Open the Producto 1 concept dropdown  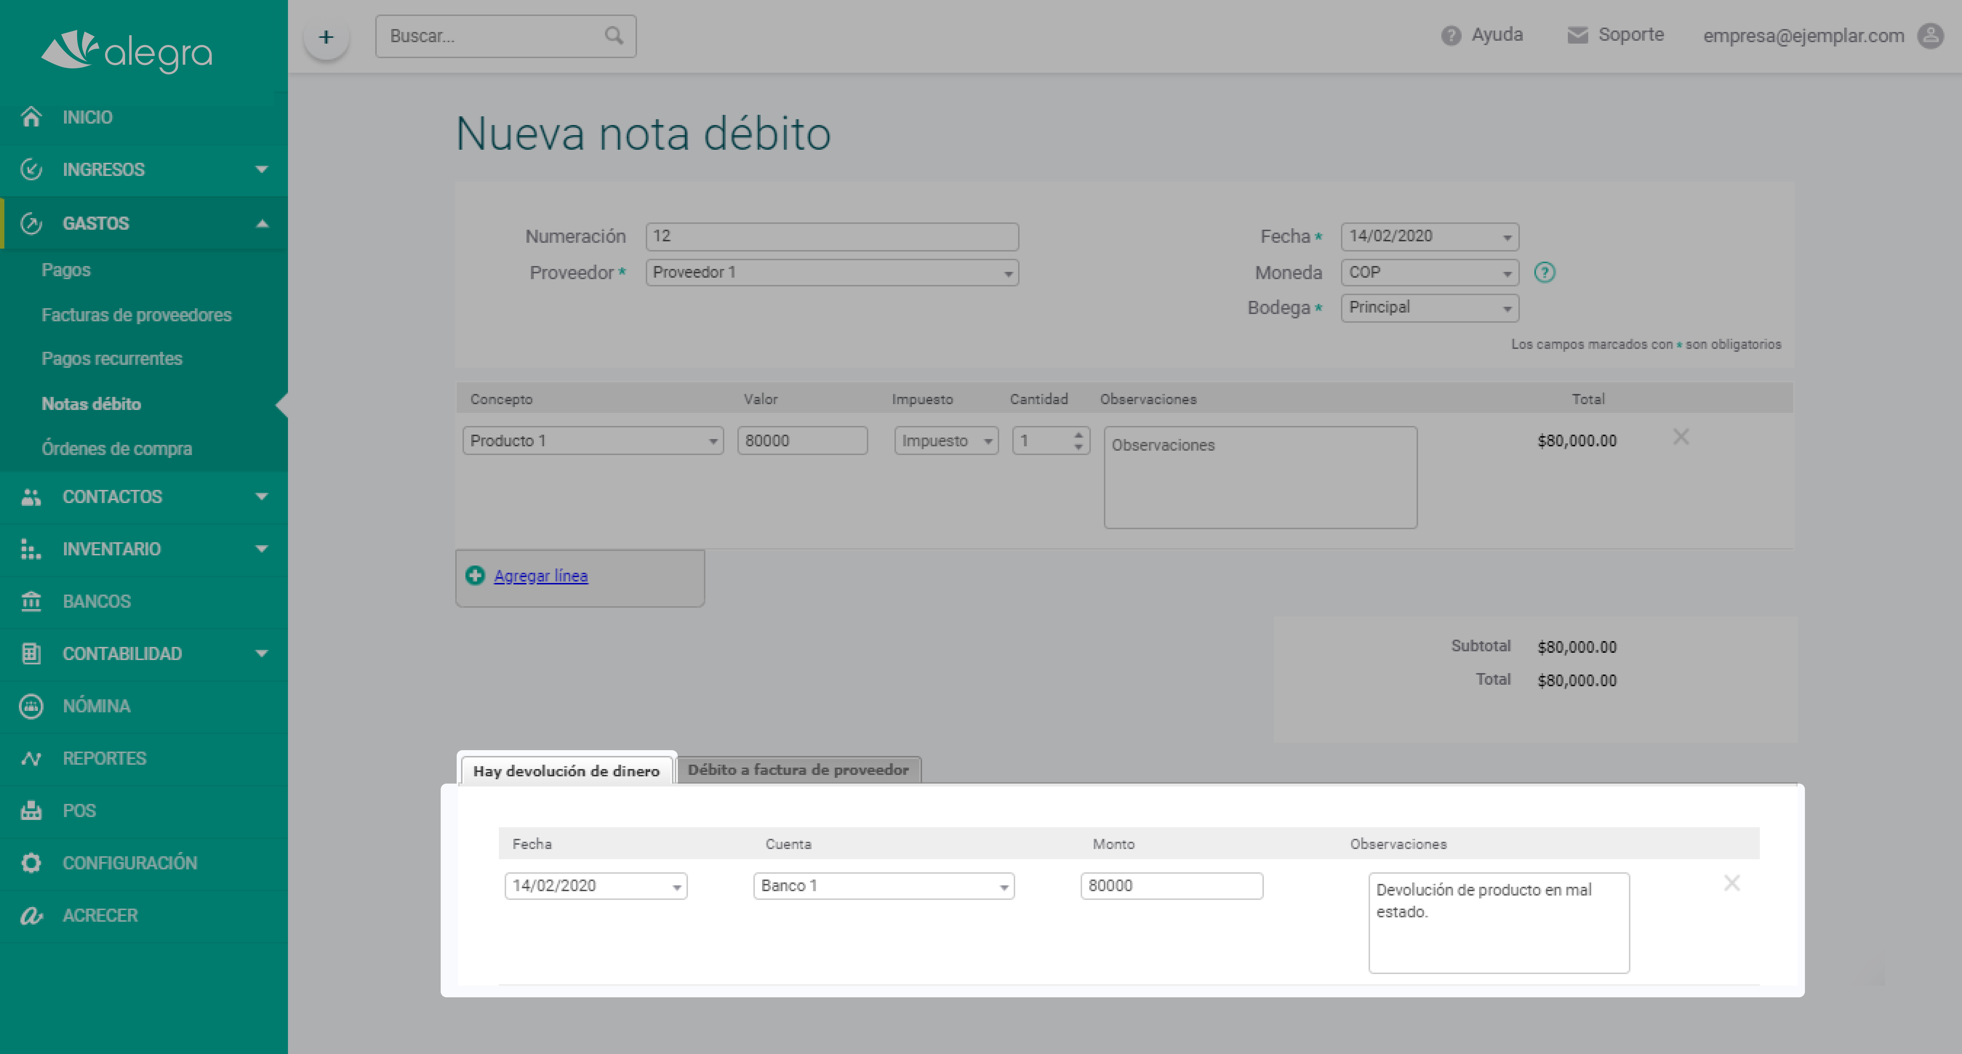(x=593, y=440)
